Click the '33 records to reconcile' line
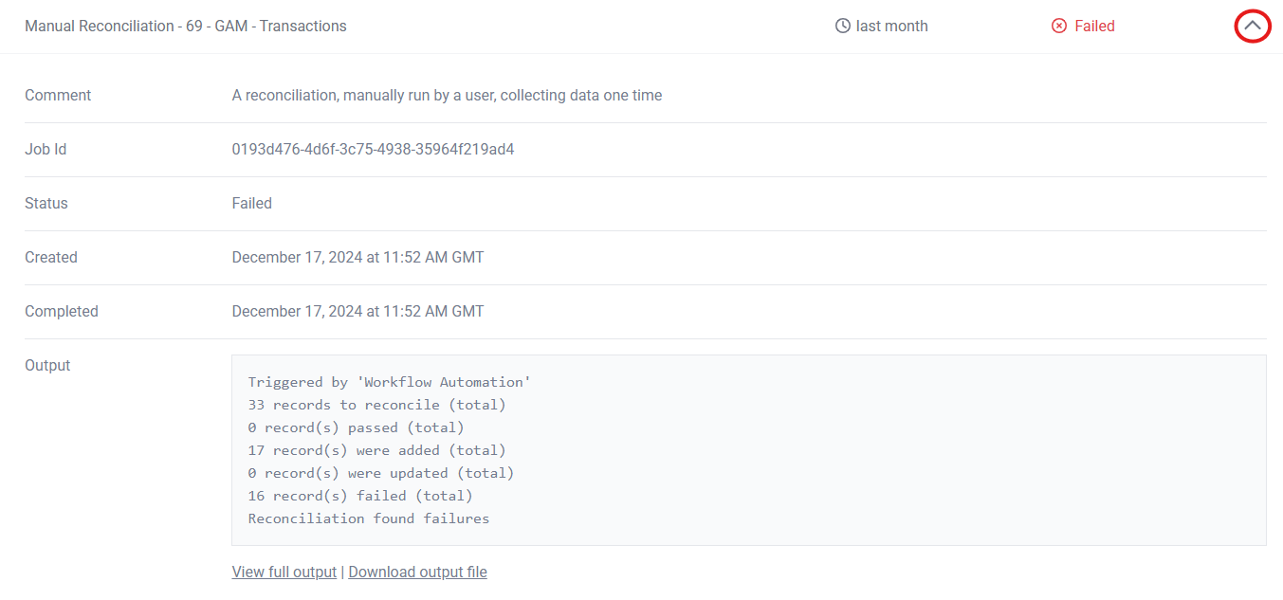1283x600 pixels. coord(376,405)
